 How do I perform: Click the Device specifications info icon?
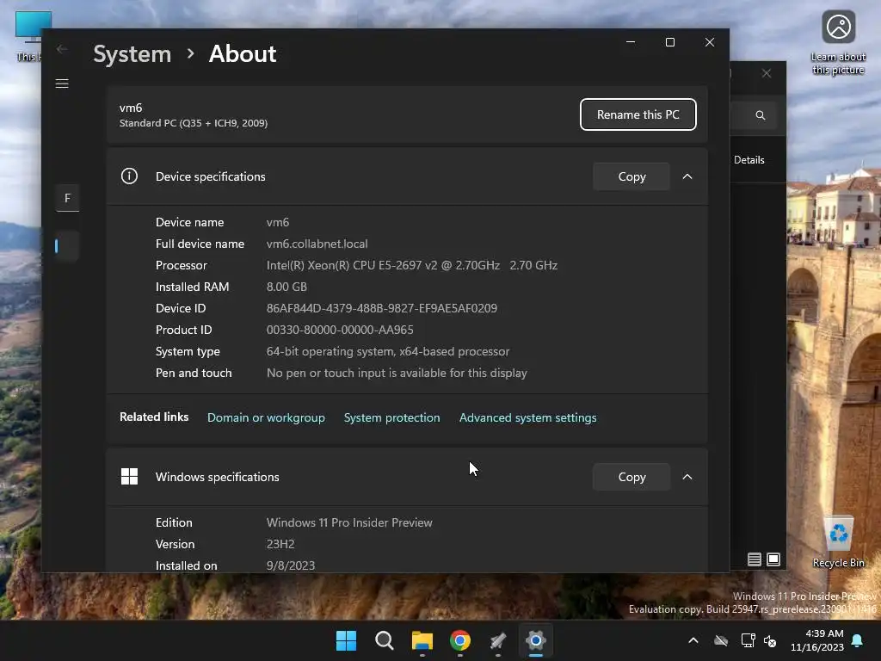pyautogui.click(x=129, y=176)
